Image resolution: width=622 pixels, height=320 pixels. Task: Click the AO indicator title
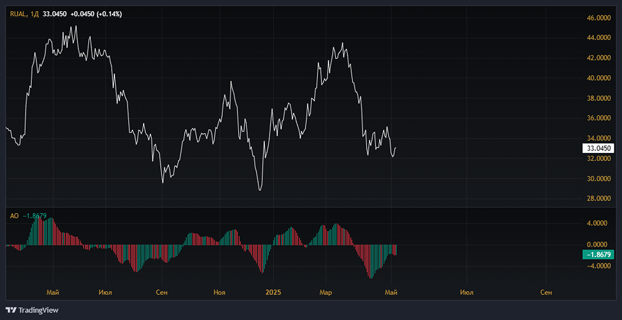point(14,216)
